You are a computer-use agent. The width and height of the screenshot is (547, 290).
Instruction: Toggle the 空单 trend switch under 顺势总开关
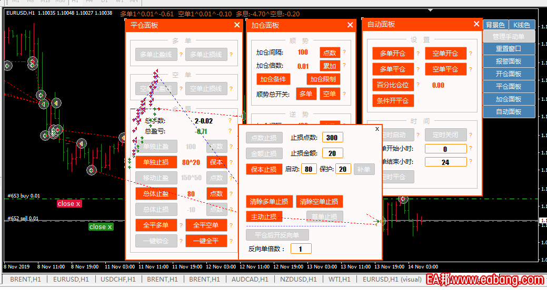[x=330, y=94]
